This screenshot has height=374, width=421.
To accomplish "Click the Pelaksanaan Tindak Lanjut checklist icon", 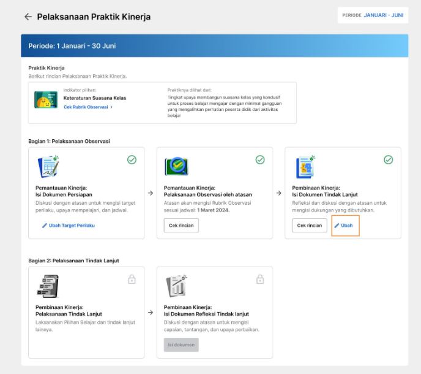I will pos(48,286).
